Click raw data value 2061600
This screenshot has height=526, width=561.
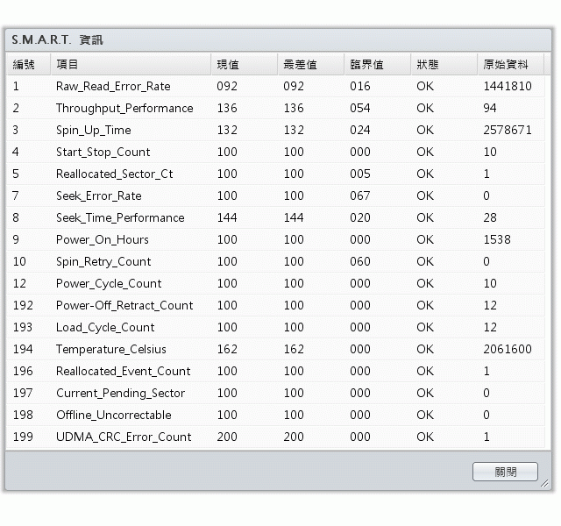click(508, 349)
